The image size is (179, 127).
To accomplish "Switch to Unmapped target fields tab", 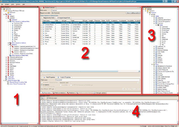I will [63, 18].
